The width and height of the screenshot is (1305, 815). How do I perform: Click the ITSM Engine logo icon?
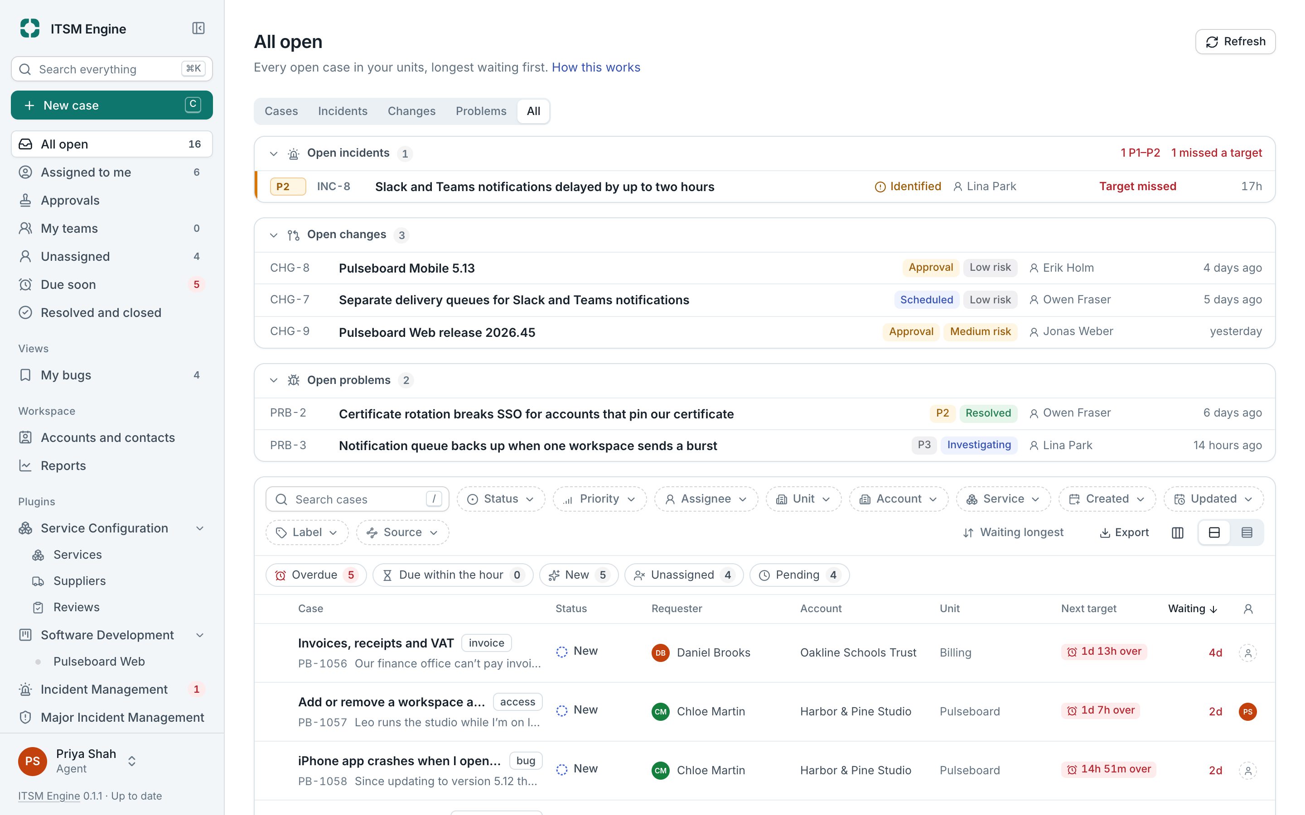(x=29, y=28)
